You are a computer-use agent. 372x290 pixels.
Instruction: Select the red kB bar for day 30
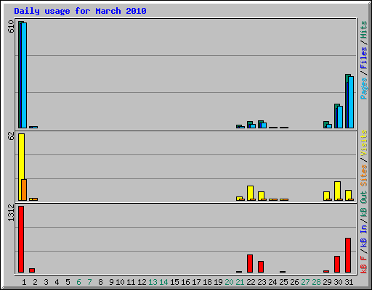coord(337,265)
